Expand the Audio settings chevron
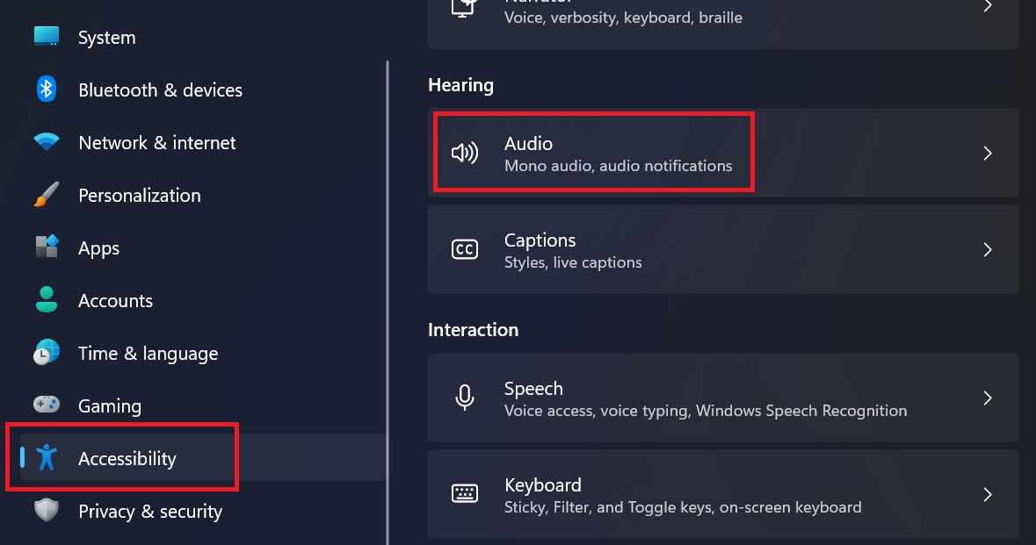The width and height of the screenshot is (1036, 545). coord(987,153)
